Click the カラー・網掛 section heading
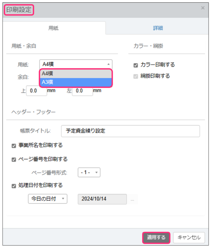 click(x=148, y=46)
